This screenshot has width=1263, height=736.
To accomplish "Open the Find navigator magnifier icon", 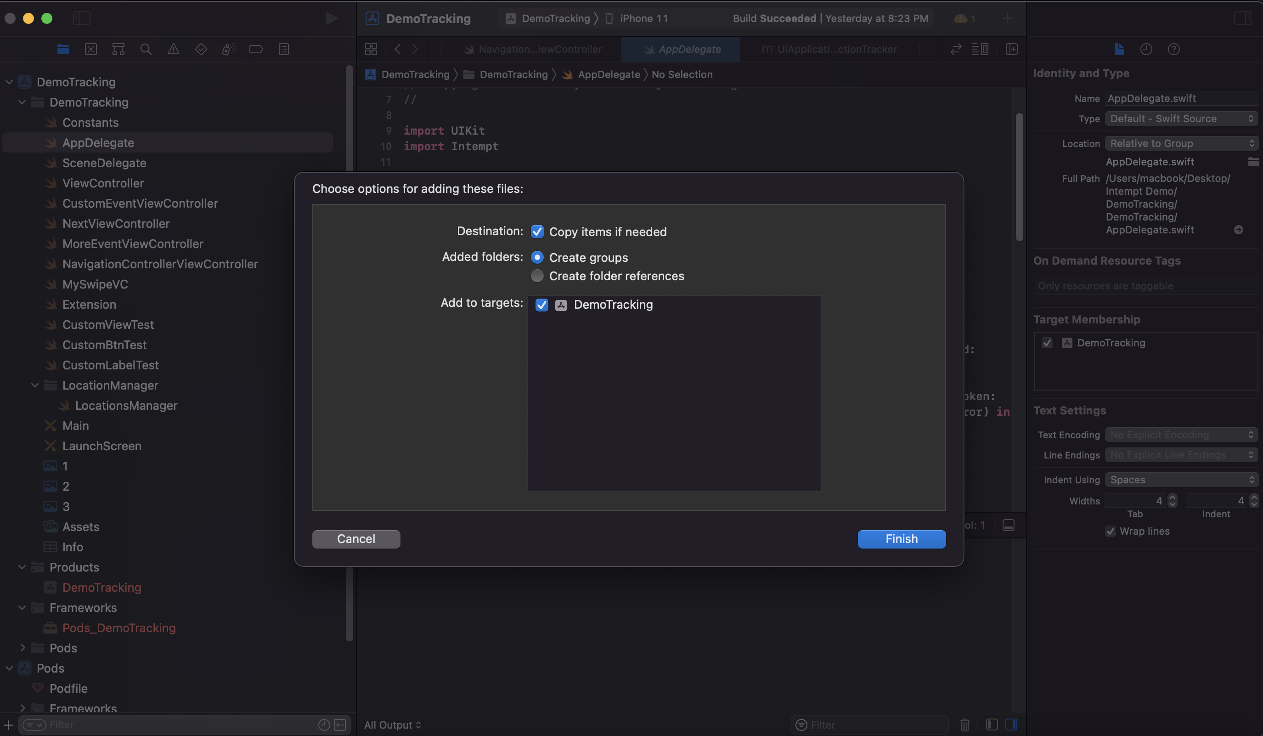I will (146, 49).
